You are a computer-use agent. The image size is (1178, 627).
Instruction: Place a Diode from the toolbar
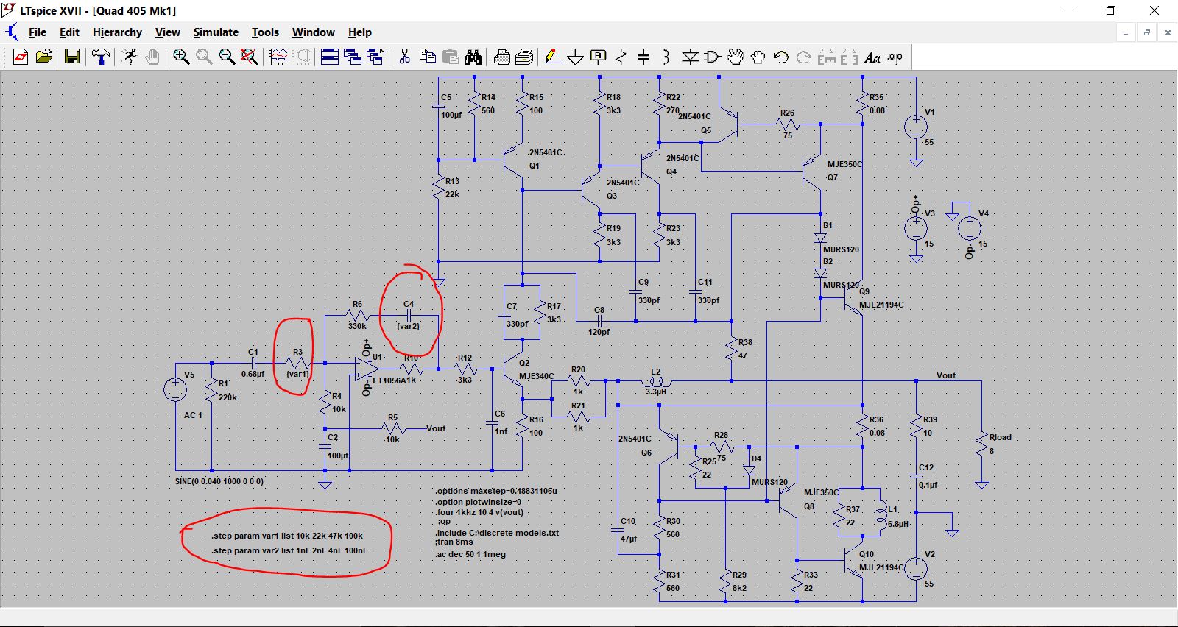(x=690, y=57)
